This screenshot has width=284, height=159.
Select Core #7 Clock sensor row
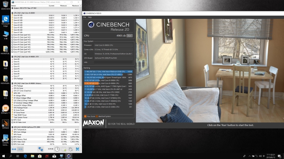click(45, 52)
